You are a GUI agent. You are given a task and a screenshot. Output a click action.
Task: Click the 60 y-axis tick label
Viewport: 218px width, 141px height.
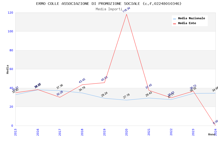[x=11, y=69]
